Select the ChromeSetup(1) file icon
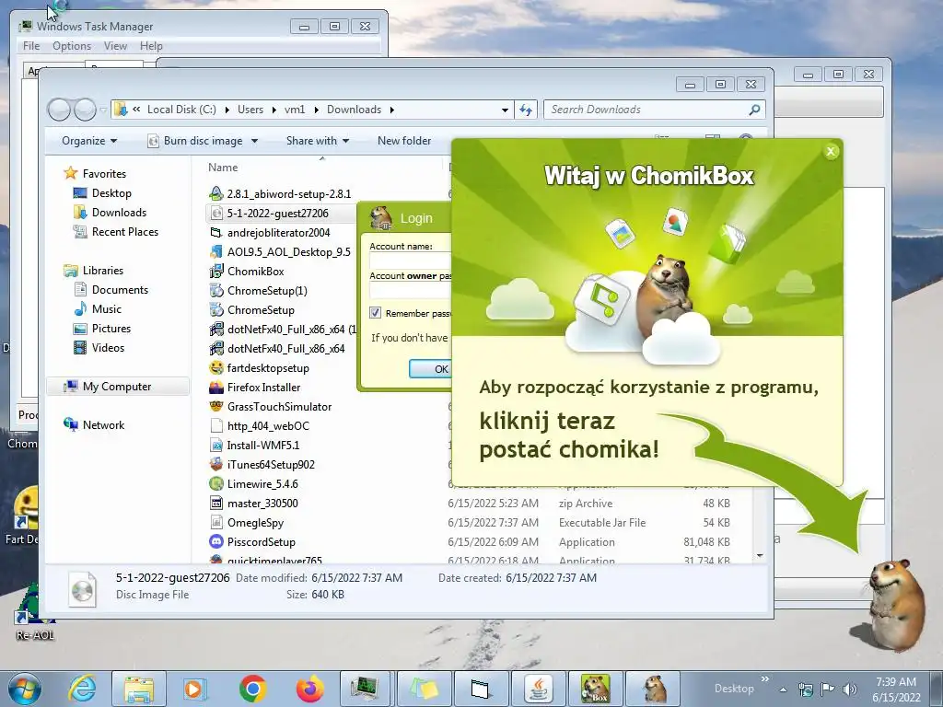This screenshot has width=943, height=707. tap(215, 290)
